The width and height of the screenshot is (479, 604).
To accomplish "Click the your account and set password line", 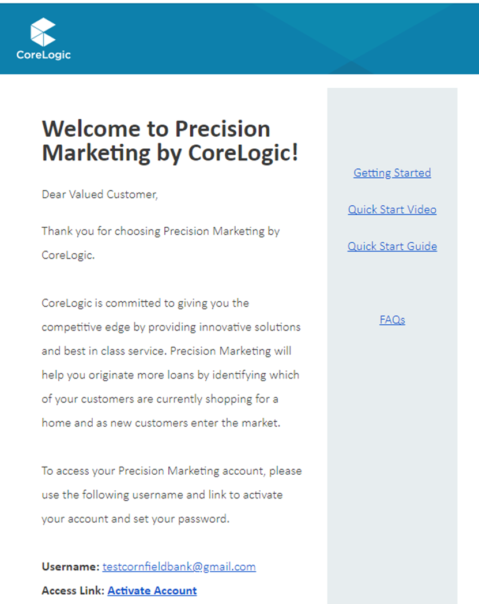I will [135, 519].
